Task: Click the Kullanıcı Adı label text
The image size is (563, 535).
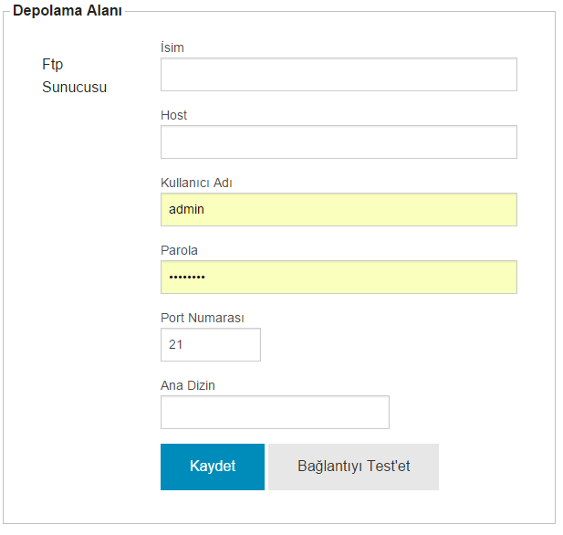Action: pos(196,183)
